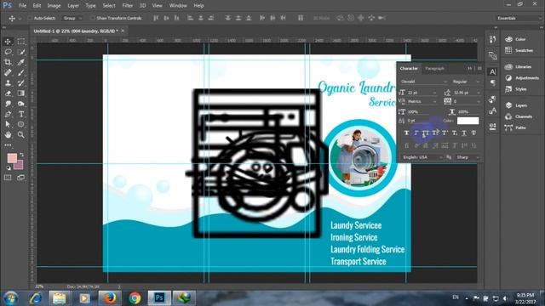
Task: Select the Eraser tool
Action: (8, 93)
